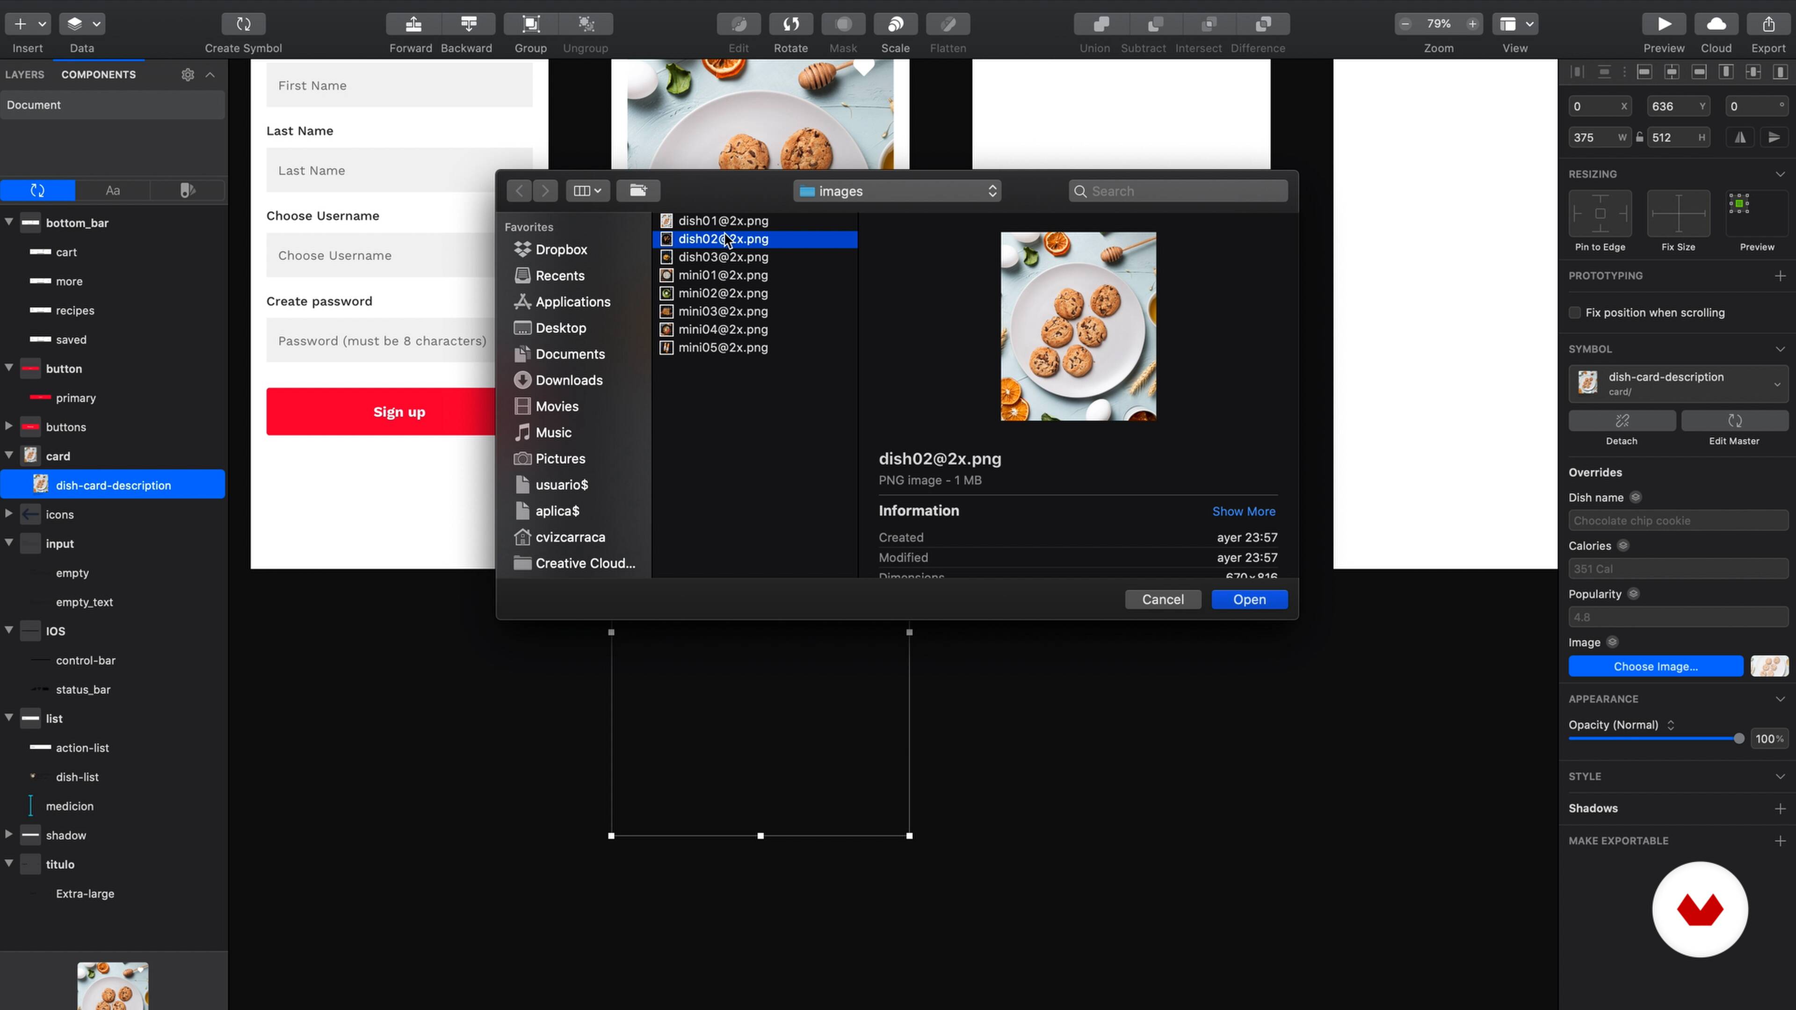The width and height of the screenshot is (1796, 1010).
Task: Click the Rotate tool icon
Action: point(790,24)
